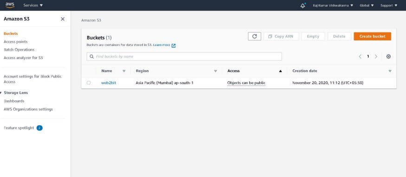Click the Region column header
The width and height of the screenshot is (406, 177).
(x=142, y=71)
